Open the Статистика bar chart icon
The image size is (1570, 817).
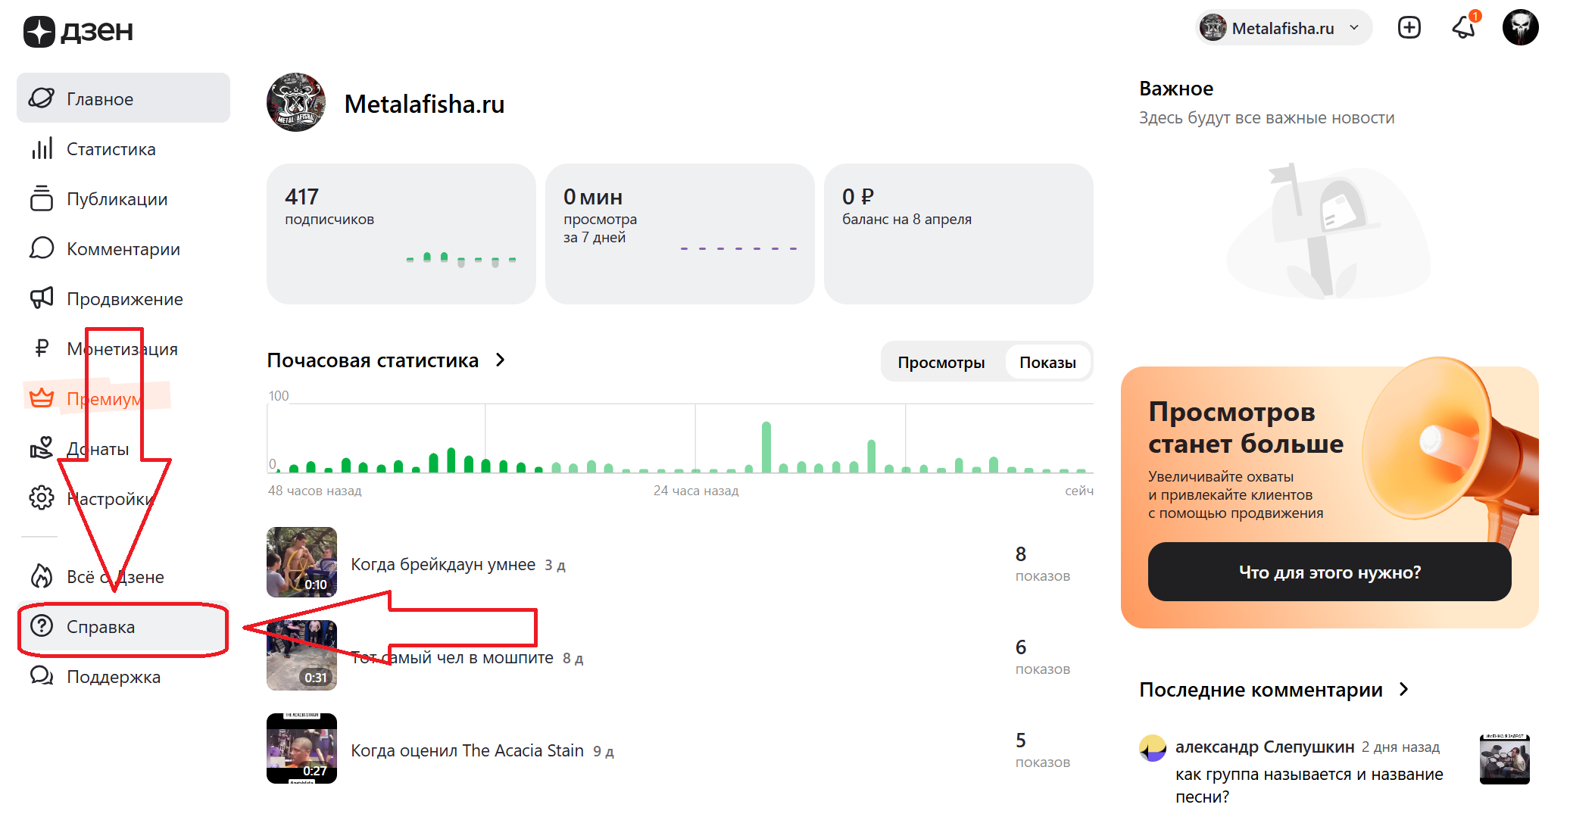tap(42, 149)
